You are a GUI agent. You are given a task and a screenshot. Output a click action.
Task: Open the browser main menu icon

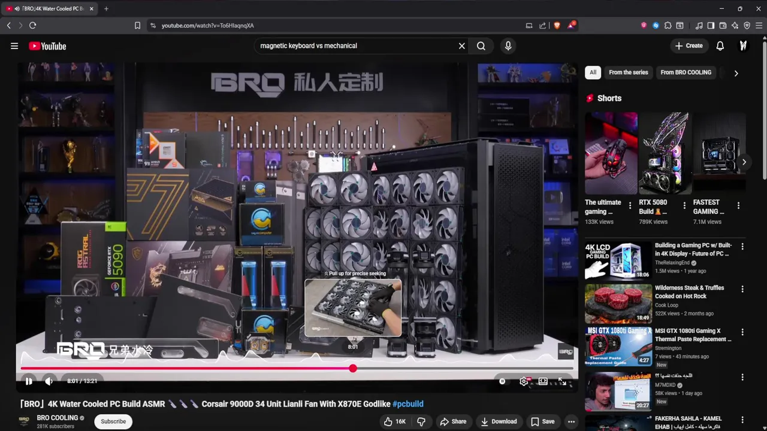(759, 25)
